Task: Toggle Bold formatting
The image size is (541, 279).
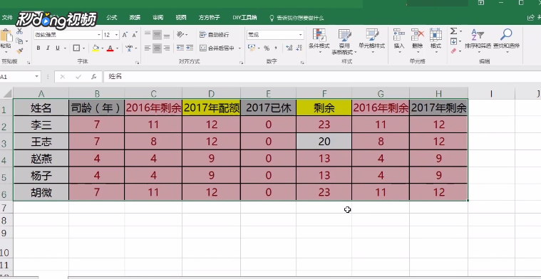Action: point(38,48)
